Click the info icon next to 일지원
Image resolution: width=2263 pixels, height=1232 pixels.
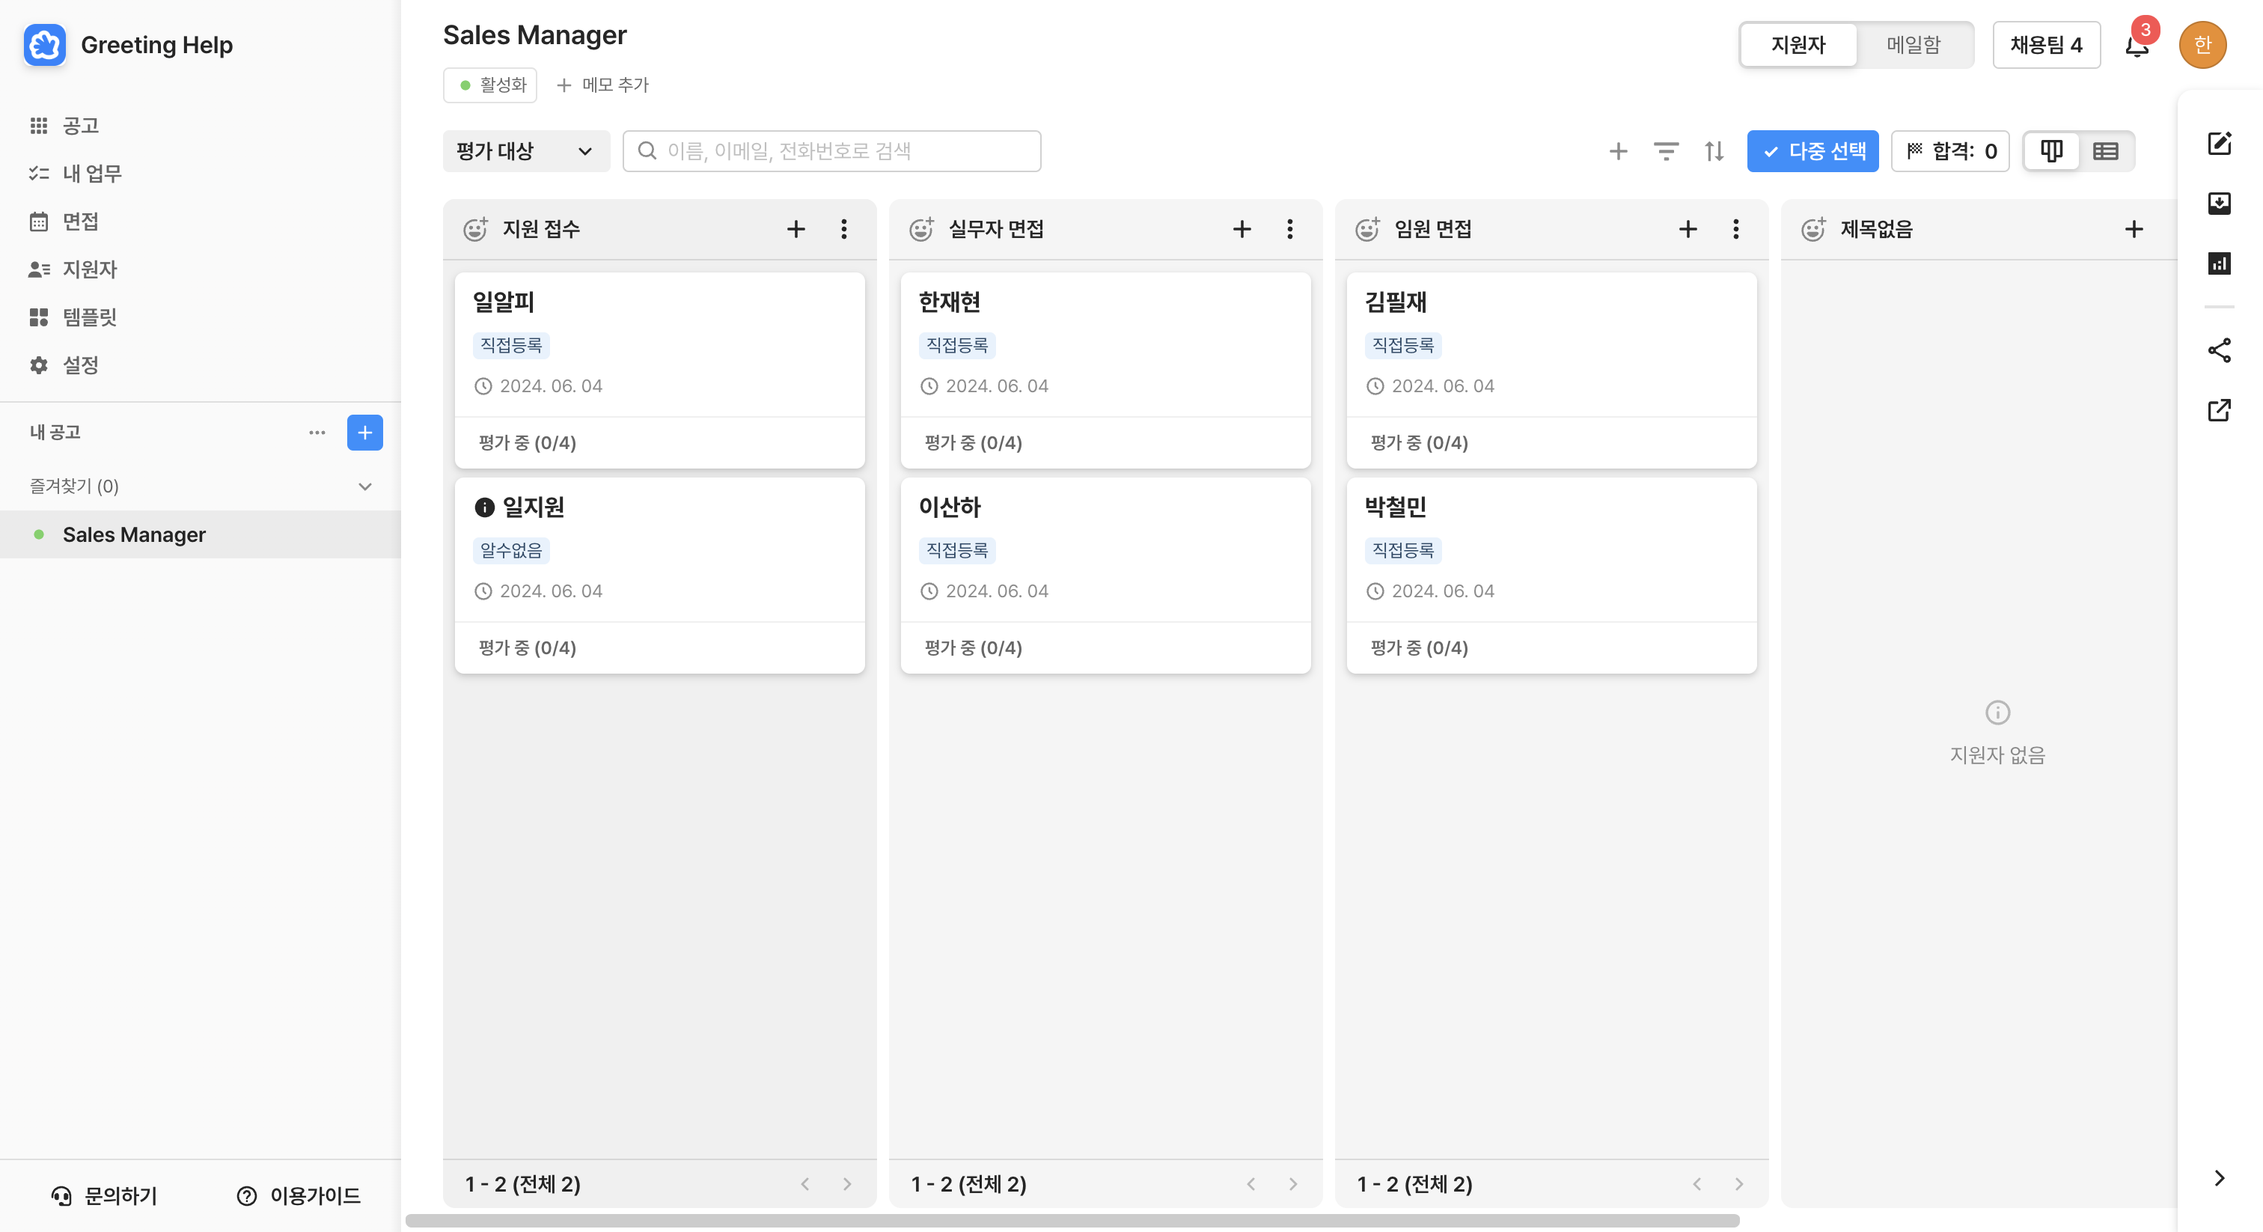pos(484,507)
